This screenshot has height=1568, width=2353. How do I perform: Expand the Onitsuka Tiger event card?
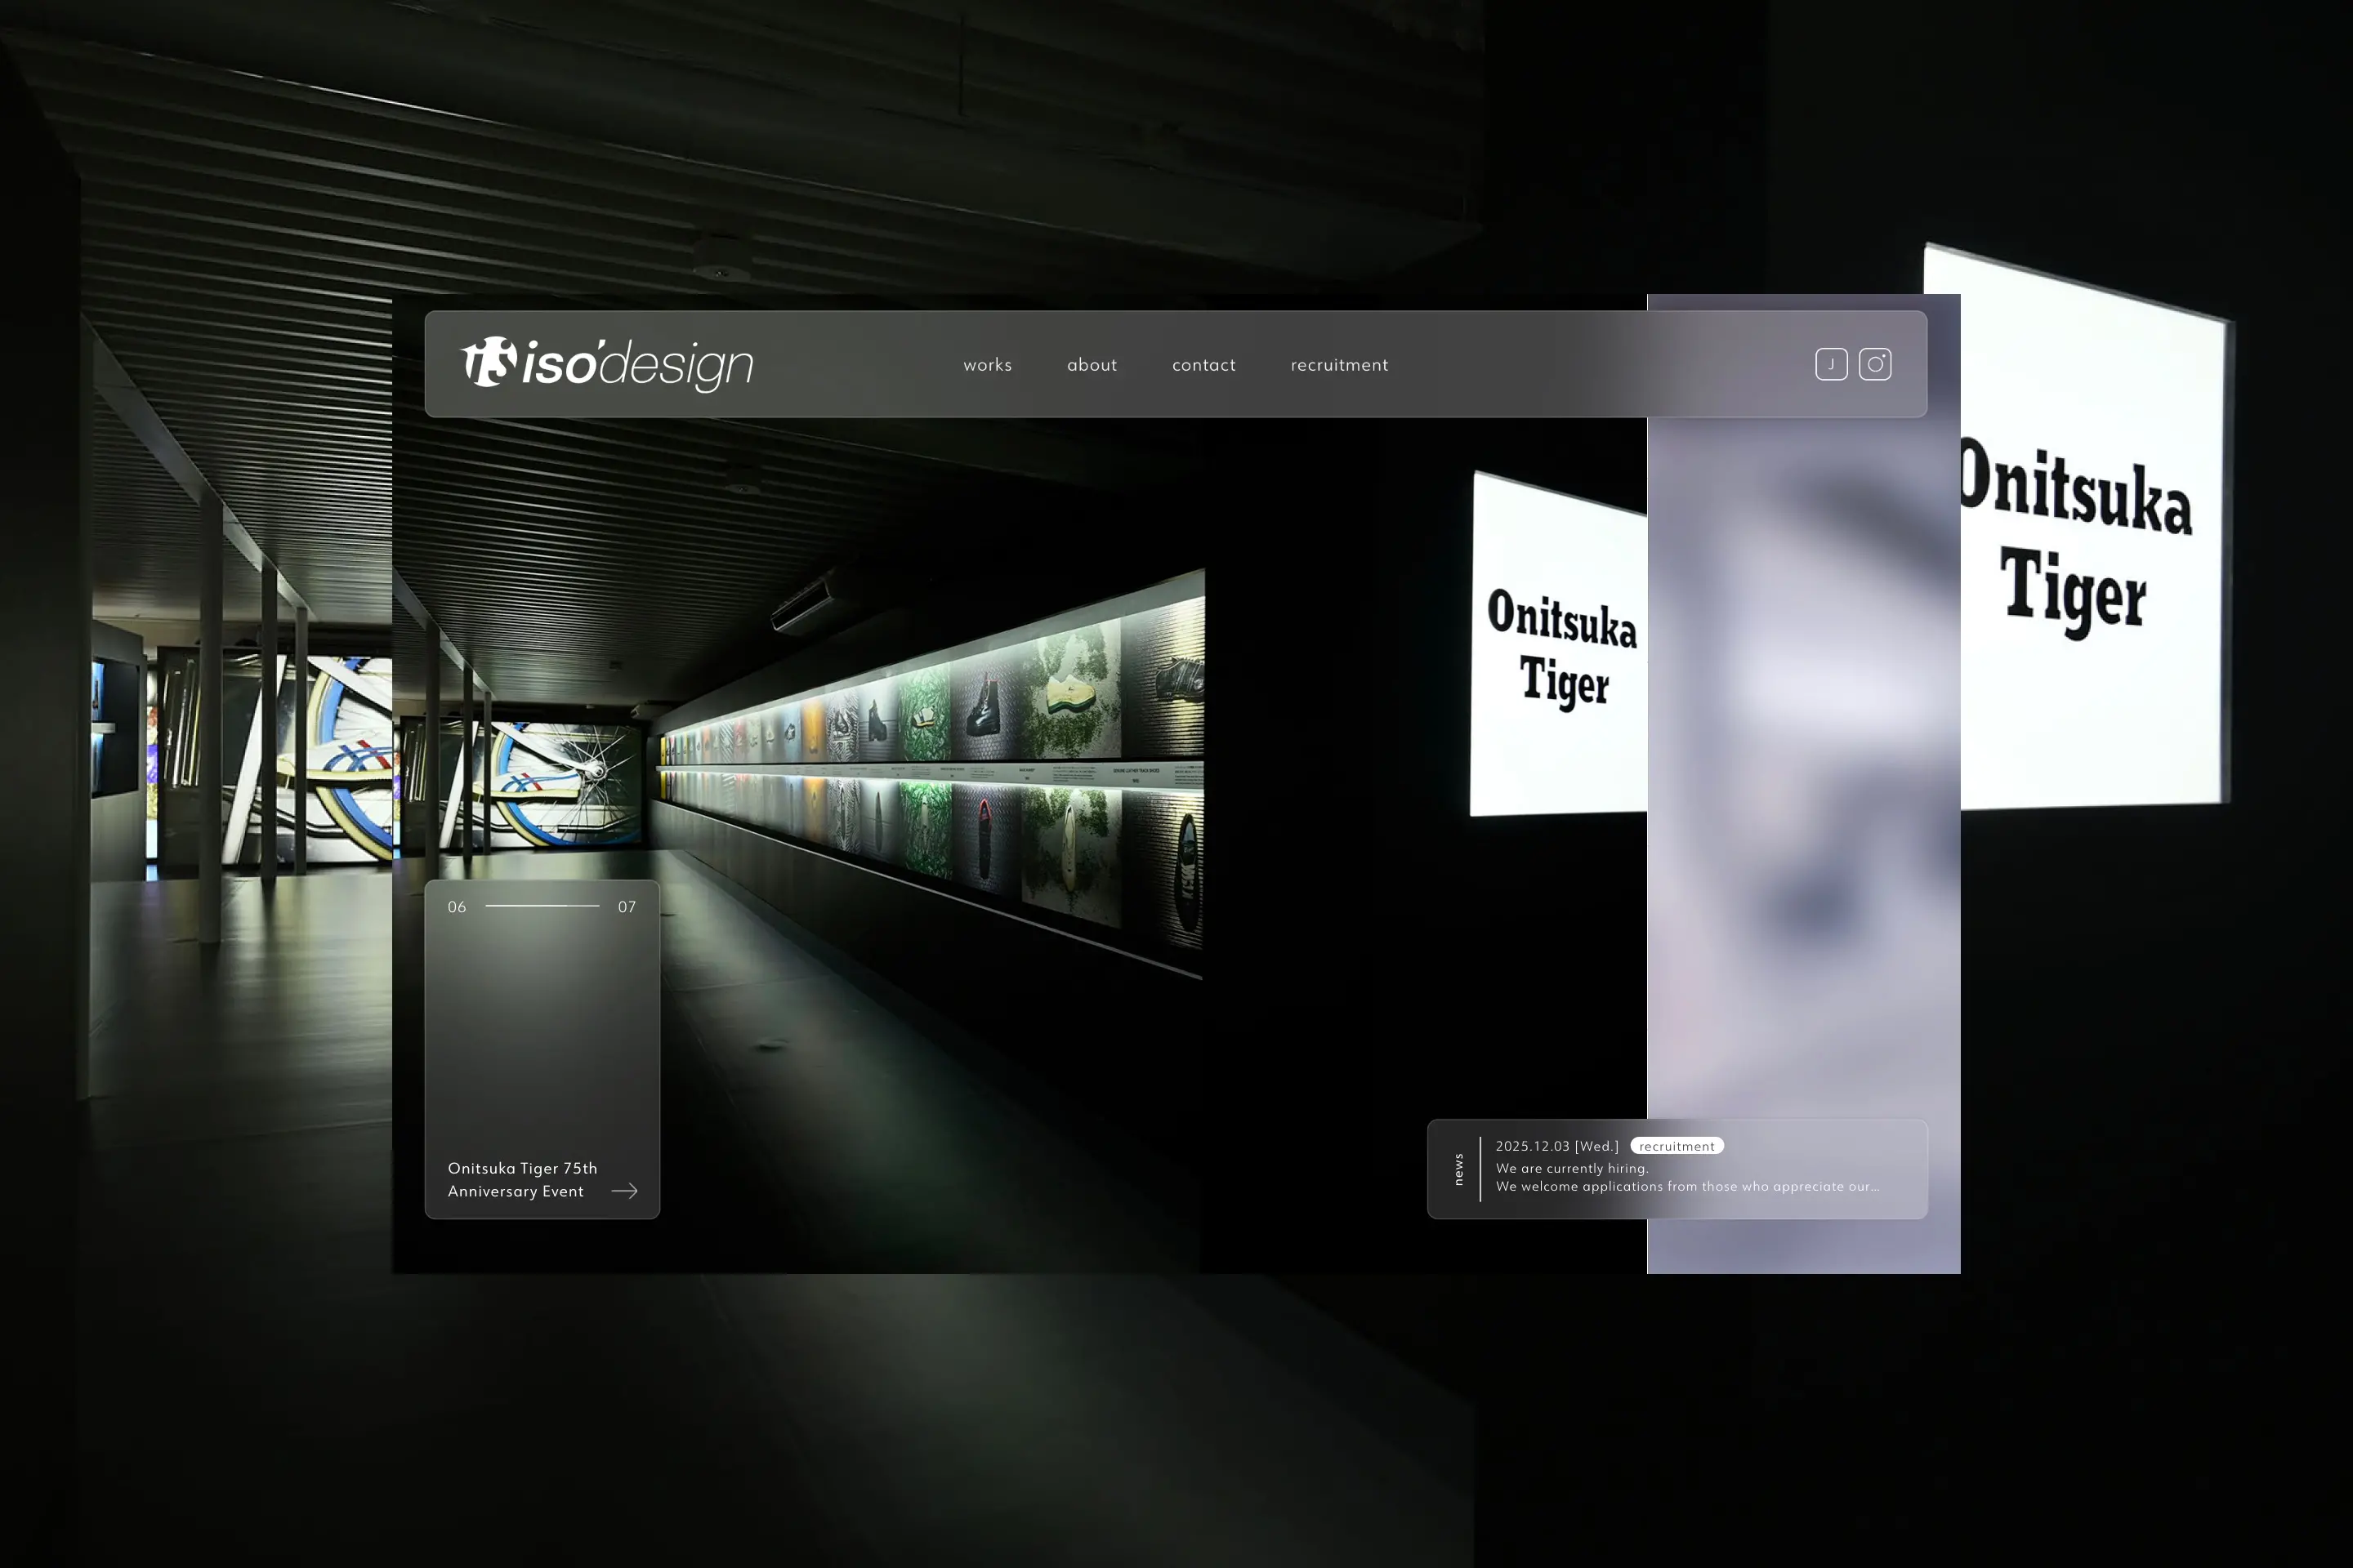click(x=541, y=1050)
